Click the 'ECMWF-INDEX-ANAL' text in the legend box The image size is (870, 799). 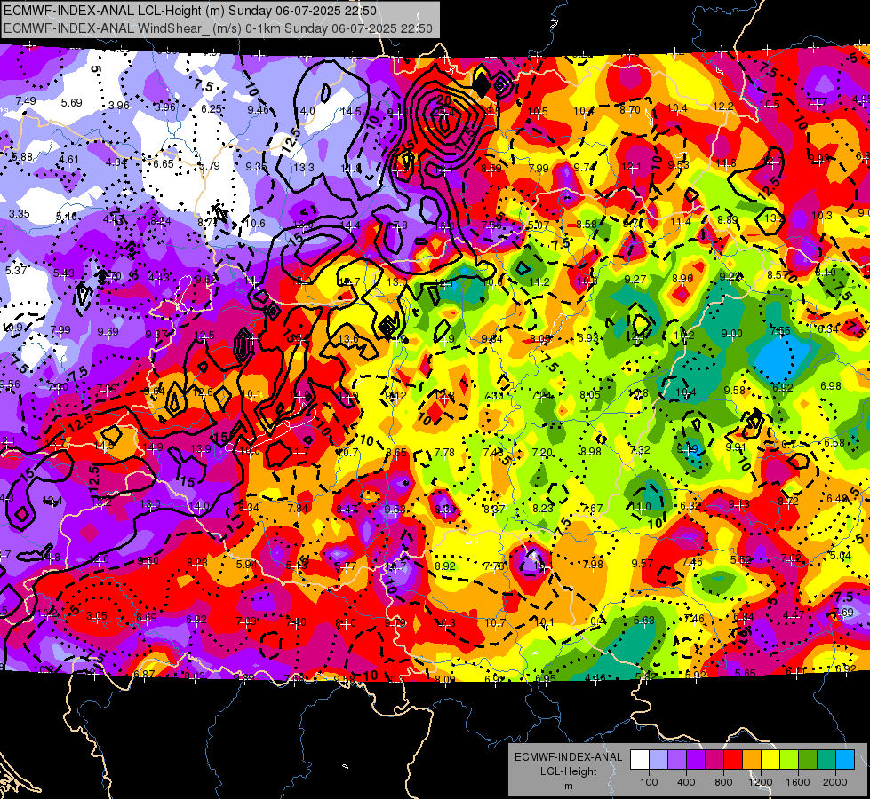tap(569, 757)
